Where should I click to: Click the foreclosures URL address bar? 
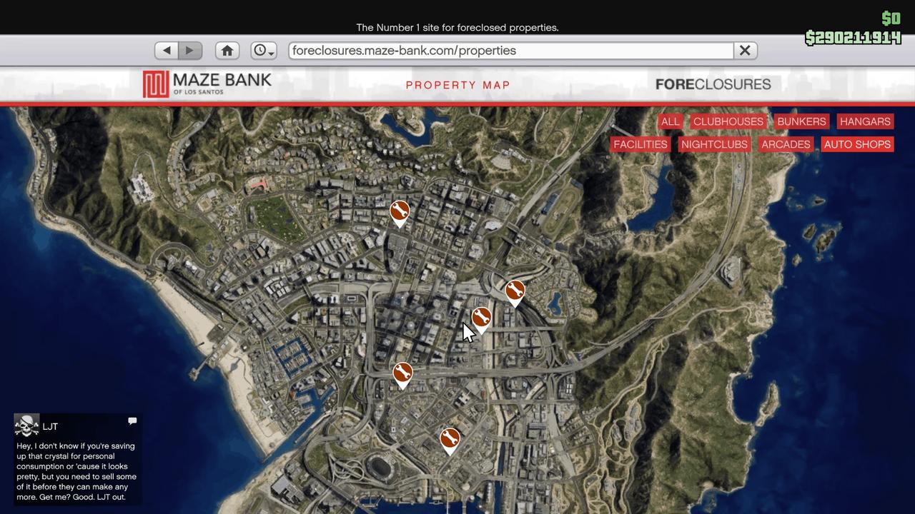point(510,51)
